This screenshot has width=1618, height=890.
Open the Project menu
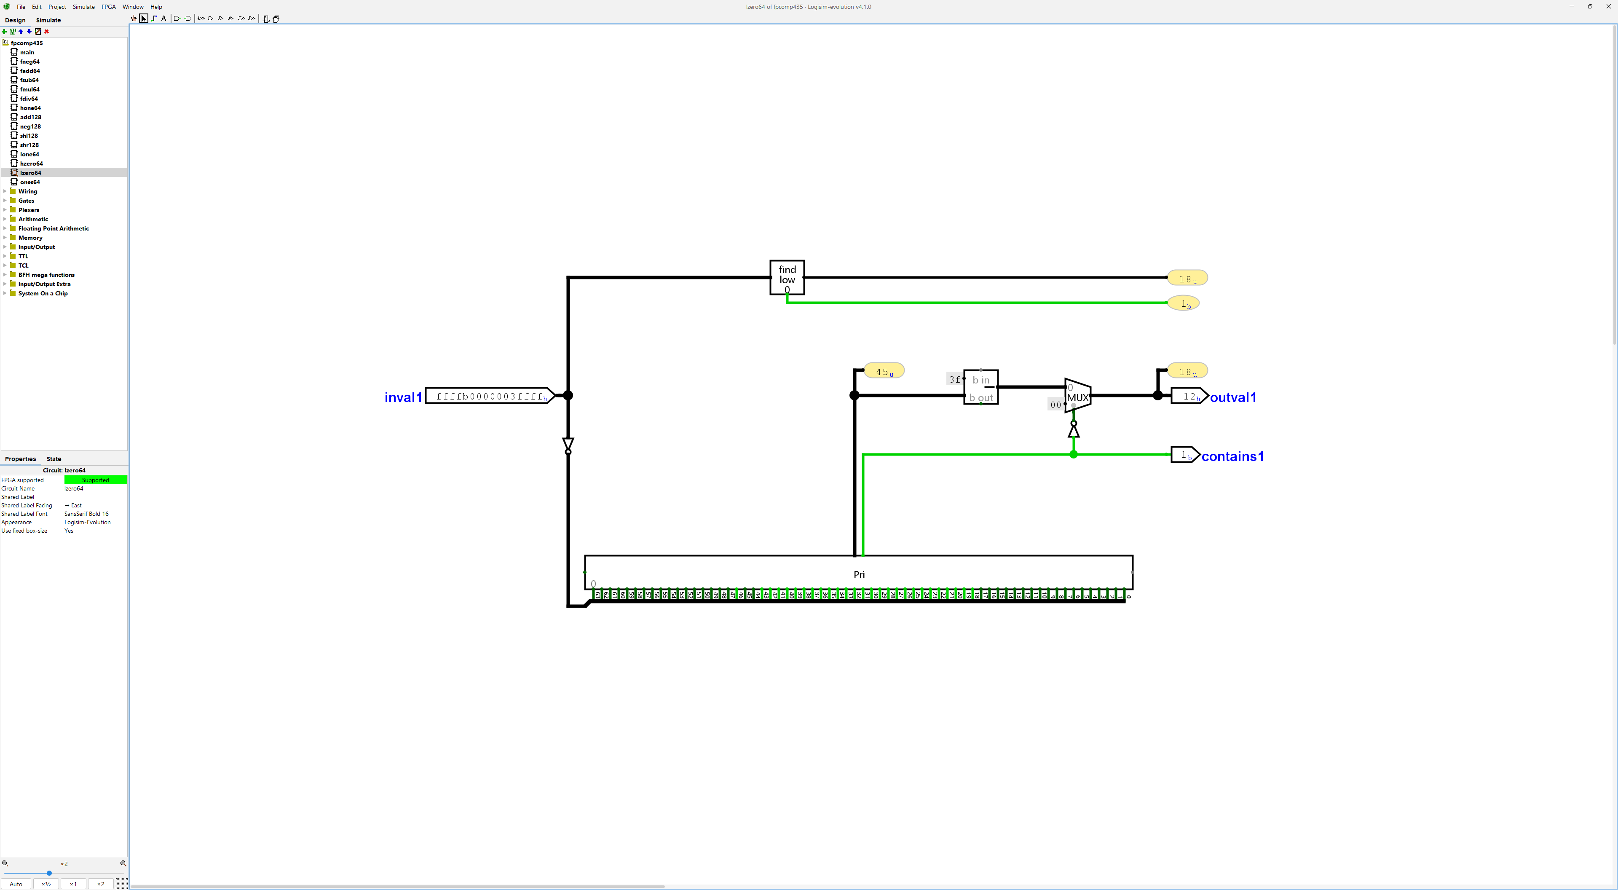pos(57,7)
